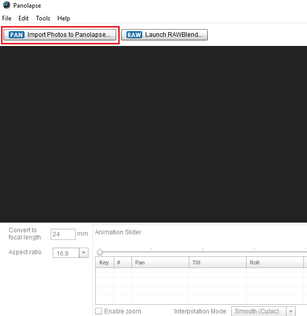The height and width of the screenshot is (316, 307).
Task: Expand the Aspect ratio dropdown arrow
Action: pyautogui.click(x=83, y=253)
